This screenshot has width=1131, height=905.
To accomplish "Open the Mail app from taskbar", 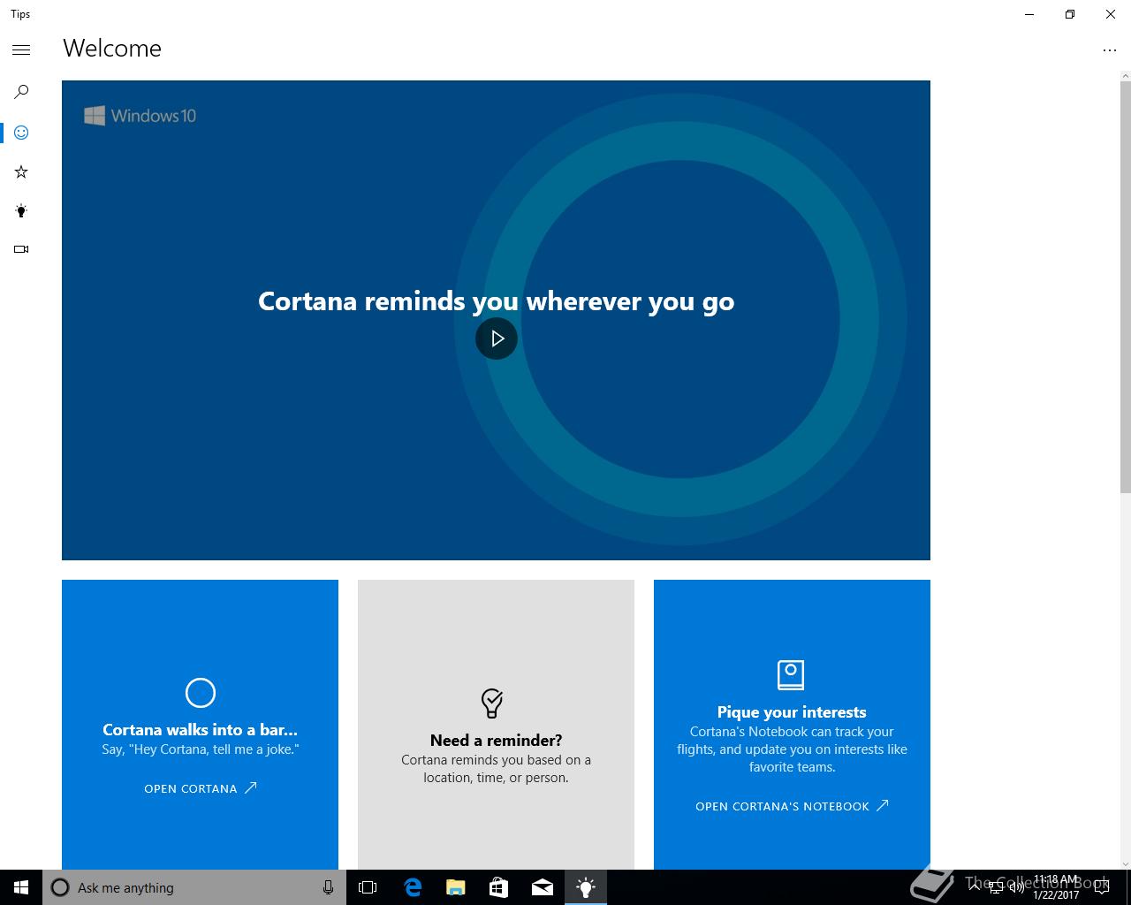I will tap(542, 887).
